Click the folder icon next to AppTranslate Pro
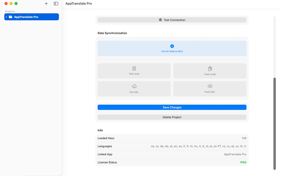This screenshot has width=281, height=176. pos(11,17)
